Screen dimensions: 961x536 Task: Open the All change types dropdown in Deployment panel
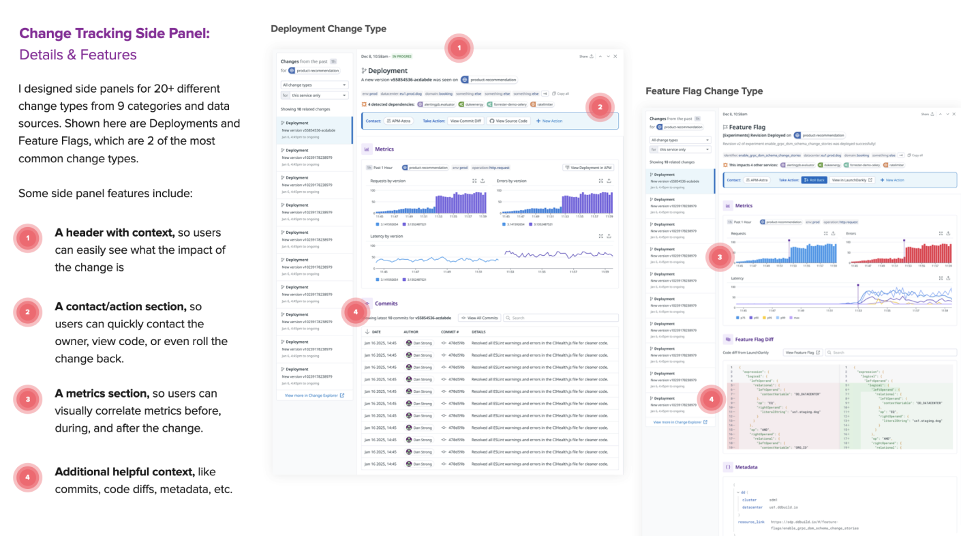[314, 85]
